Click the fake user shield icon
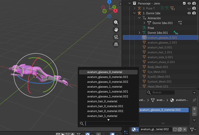This screenshot has width=199, height=135. click(175, 130)
